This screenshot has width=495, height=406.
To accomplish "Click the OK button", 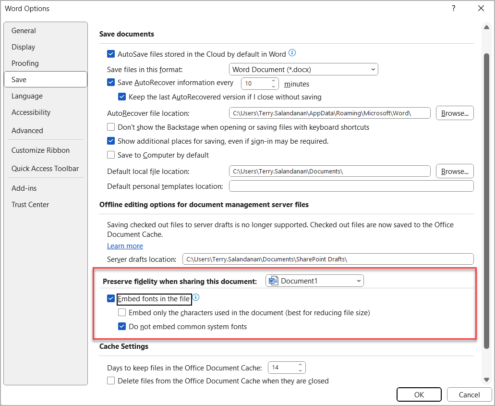I will (x=419, y=394).
